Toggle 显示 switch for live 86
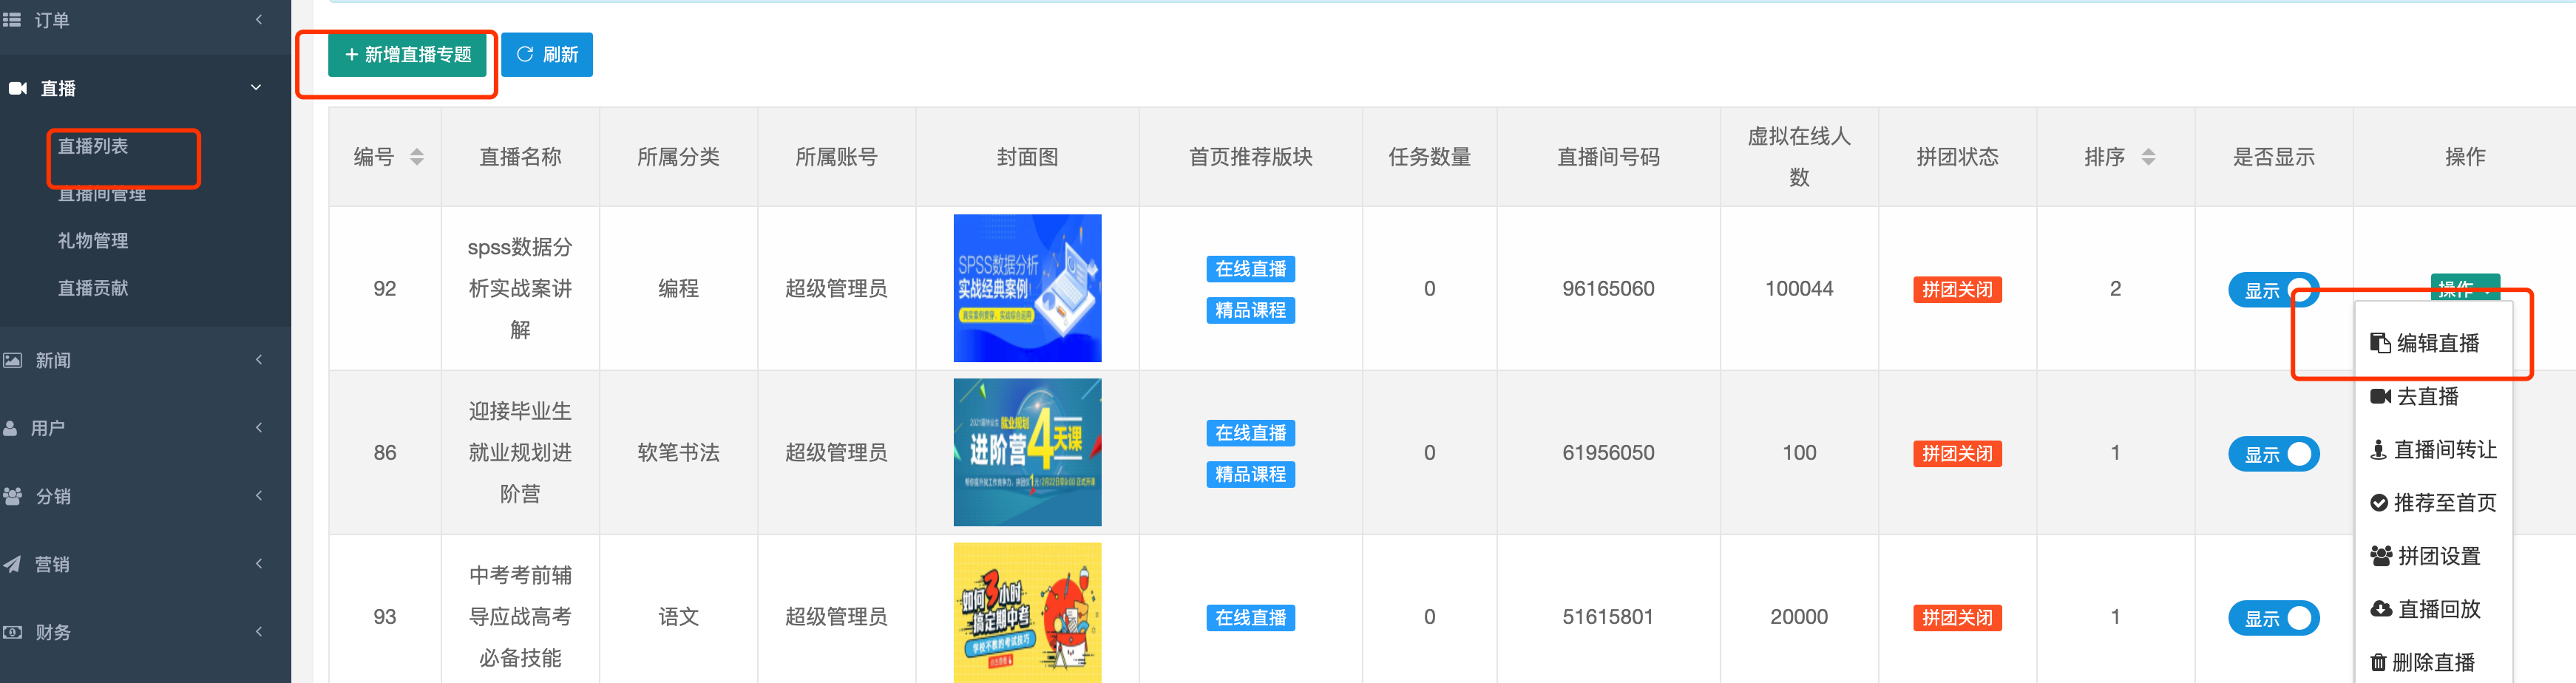 click(x=2273, y=454)
